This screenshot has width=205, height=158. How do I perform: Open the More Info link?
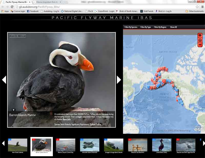[67, 119]
